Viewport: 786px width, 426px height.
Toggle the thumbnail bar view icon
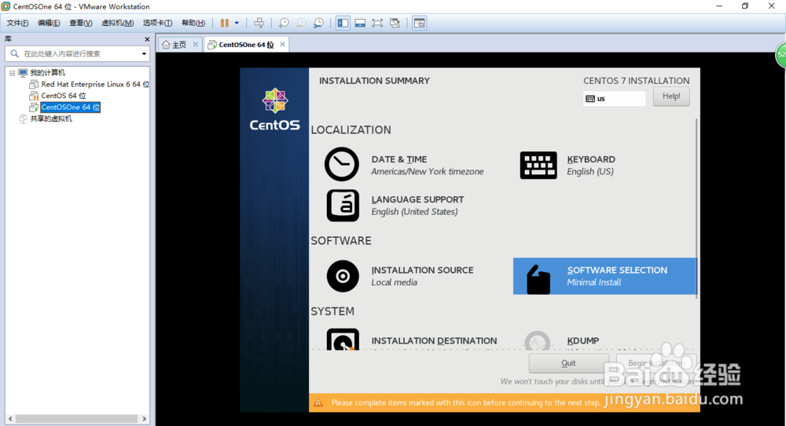[x=360, y=23]
